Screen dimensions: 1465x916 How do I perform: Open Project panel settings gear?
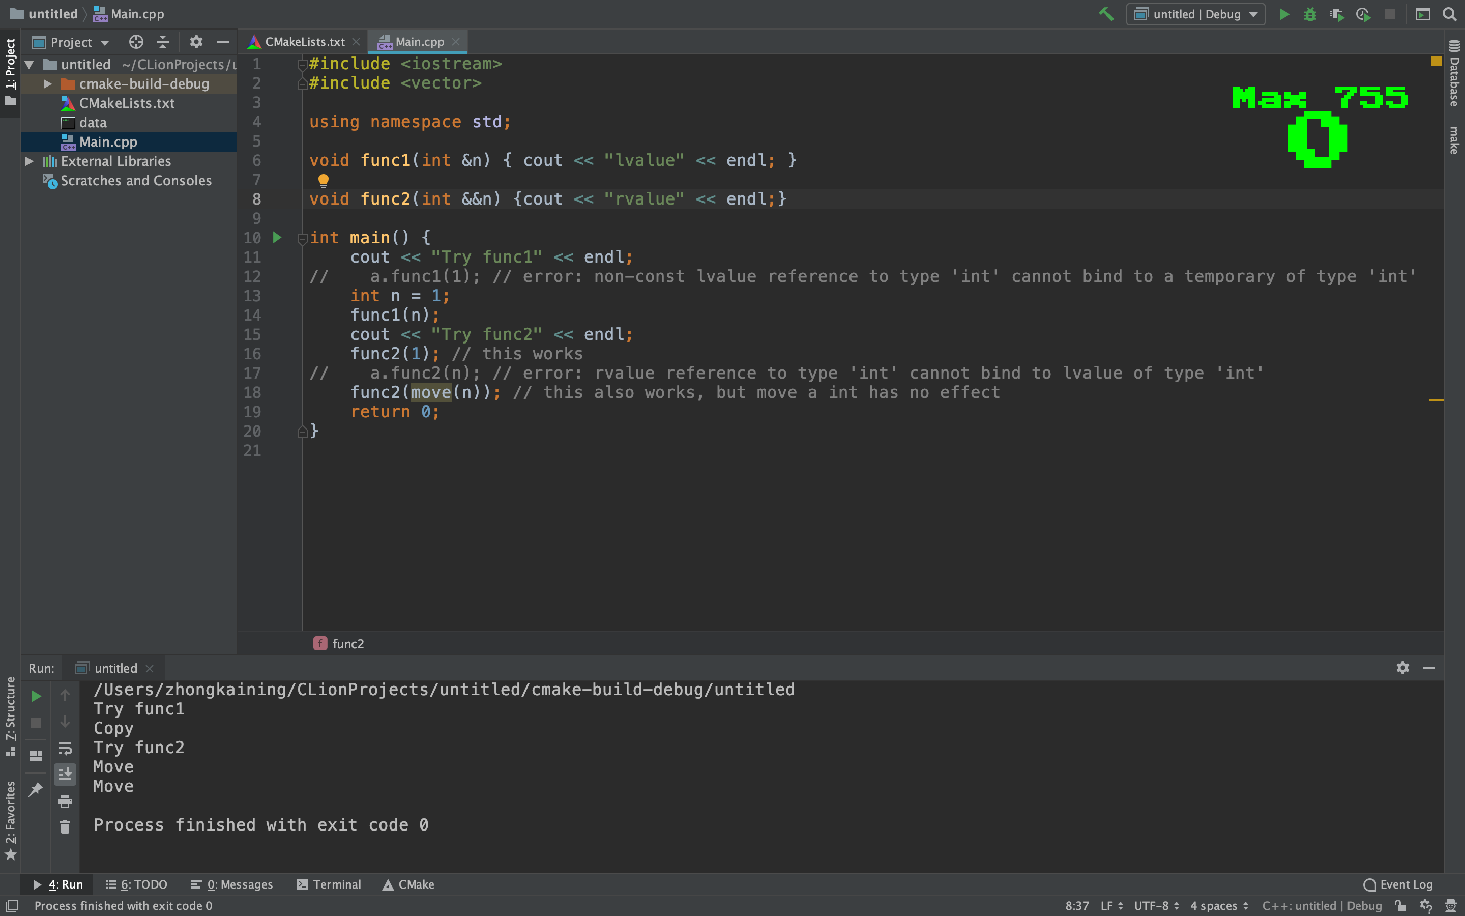(195, 42)
